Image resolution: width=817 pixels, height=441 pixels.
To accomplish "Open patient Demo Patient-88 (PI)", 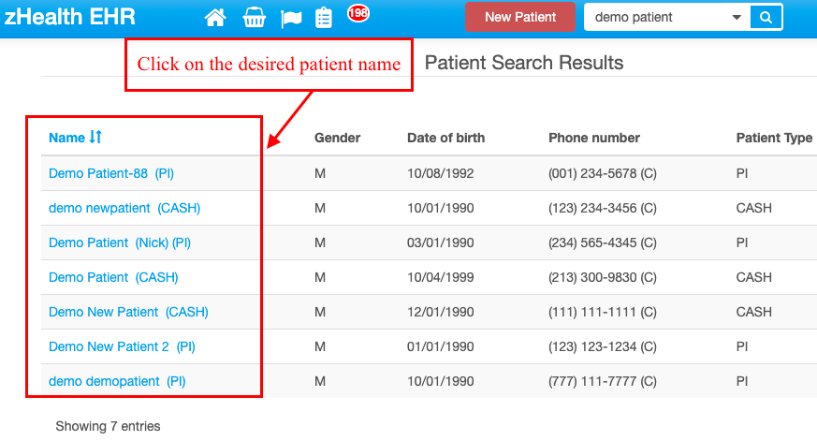I will [111, 173].
